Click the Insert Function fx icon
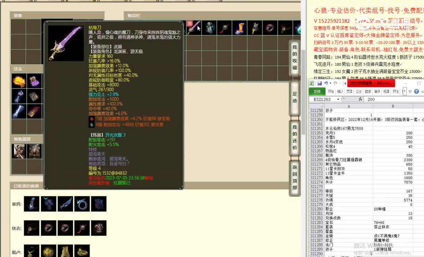The image size is (424, 257). tap(360, 99)
